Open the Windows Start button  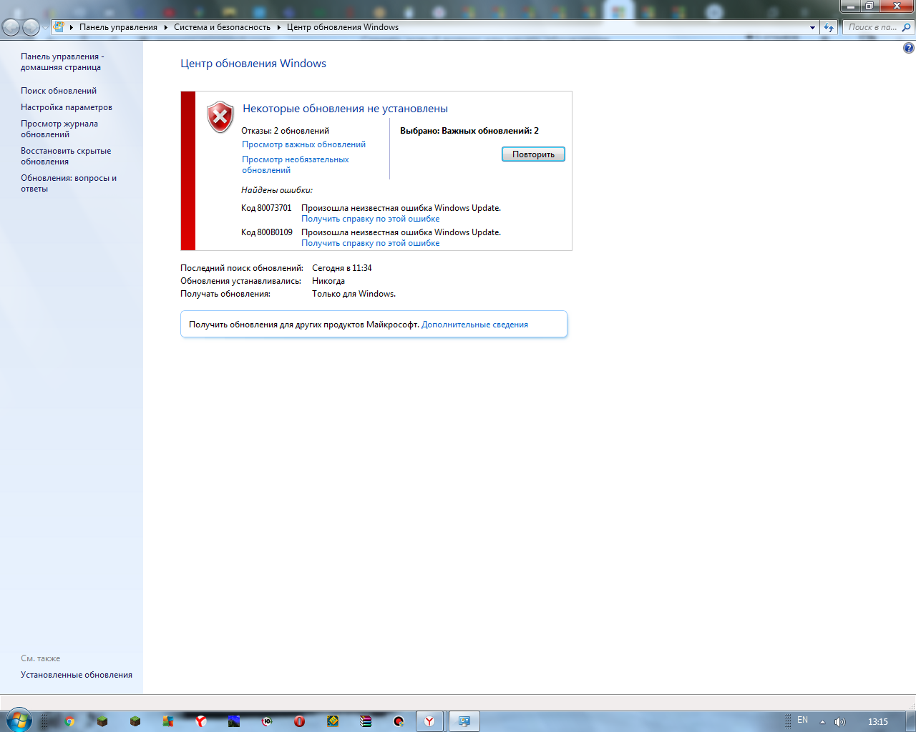coord(18,721)
